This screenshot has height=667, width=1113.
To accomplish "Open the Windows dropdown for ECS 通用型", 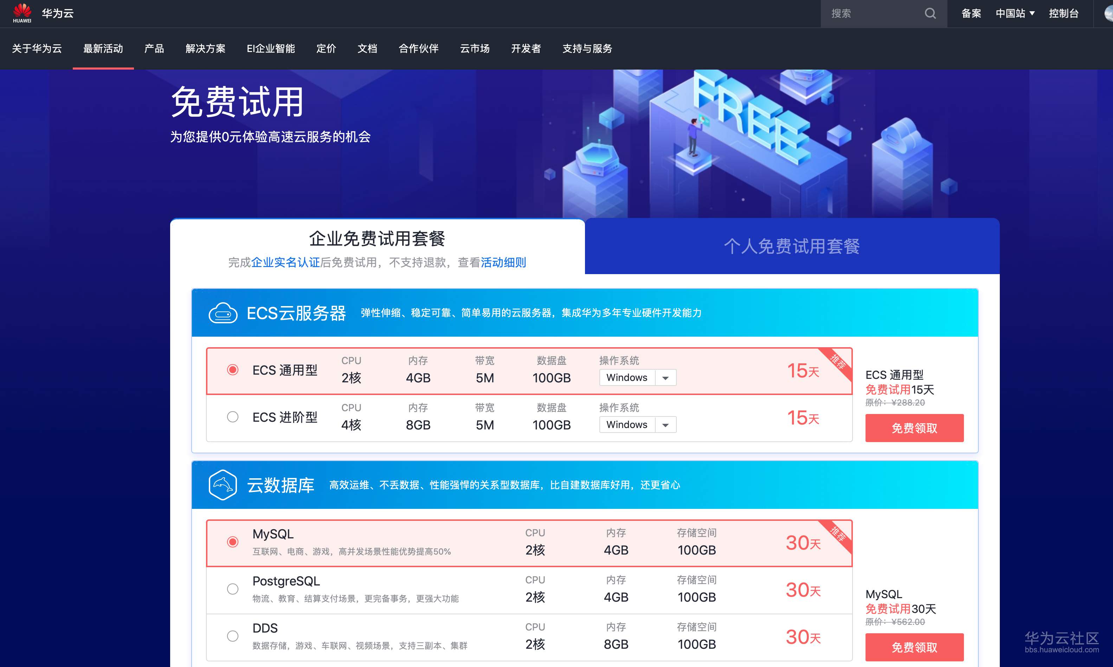I will point(665,377).
